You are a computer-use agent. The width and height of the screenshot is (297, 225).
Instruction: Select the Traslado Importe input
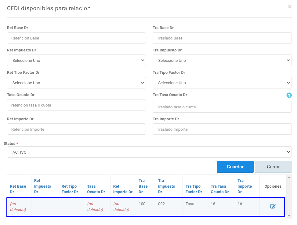click(x=222, y=129)
